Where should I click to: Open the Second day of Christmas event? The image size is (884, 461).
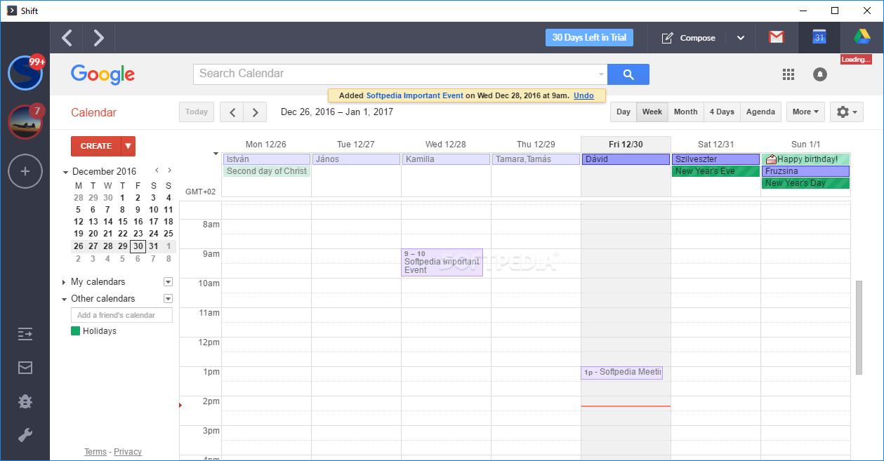tap(266, 171)
